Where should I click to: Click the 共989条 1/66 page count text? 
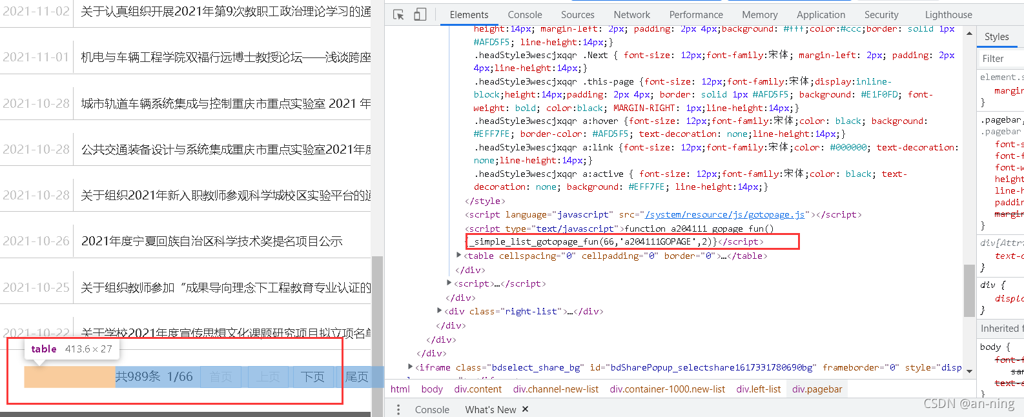(154, 376)
